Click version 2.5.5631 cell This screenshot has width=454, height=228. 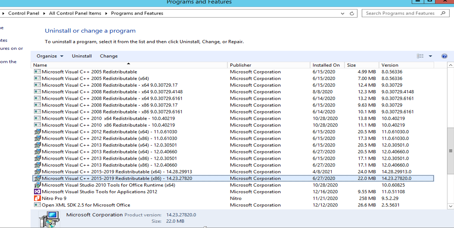coord(390,205)
